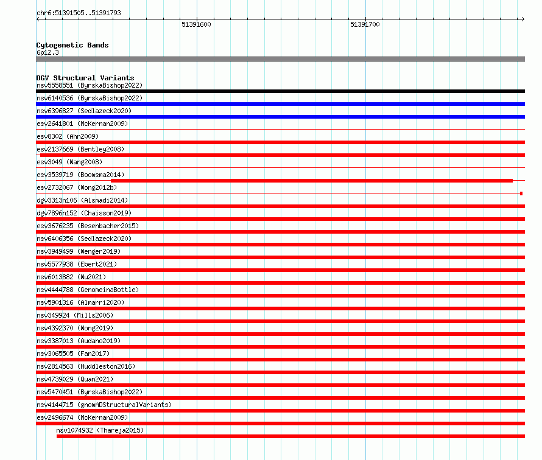Open nsv6406356 (Sedlazeck2020) variant label
This screenshot has height=460, width=542.
84,239
